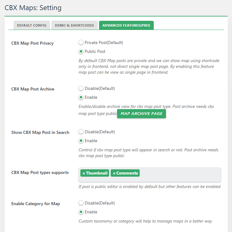Image resolution: width=232 pixels, height=232 pixels.
Task: Click the Map Archive Page button
Action: pos(142,114)
